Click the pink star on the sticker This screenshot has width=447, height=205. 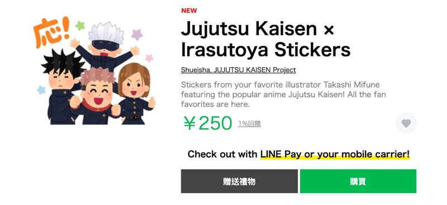tap(149, 58)
